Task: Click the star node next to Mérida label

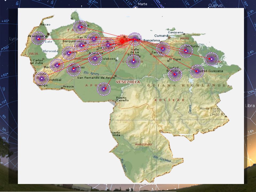Action: click(57, 65)
